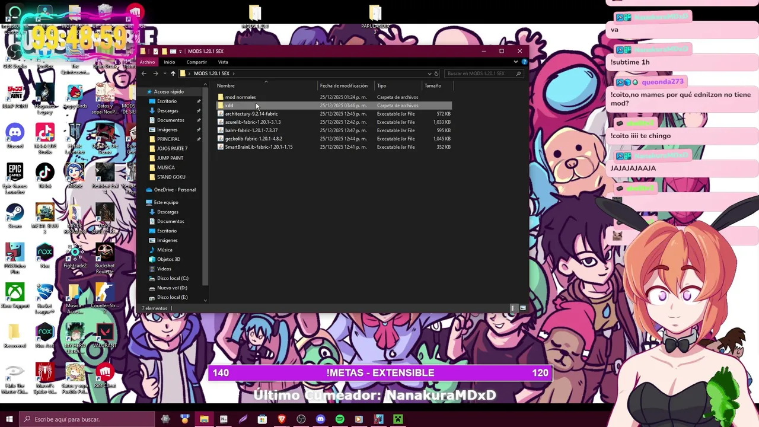Click the Buscar en MODS search field
The image size is (759, 427).
[483, 74]
